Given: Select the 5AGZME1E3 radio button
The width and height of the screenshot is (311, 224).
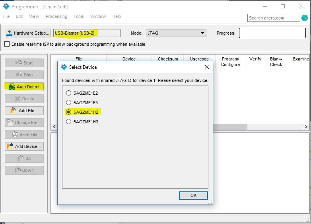Looking at the screenshot, I should pos(68,102).
